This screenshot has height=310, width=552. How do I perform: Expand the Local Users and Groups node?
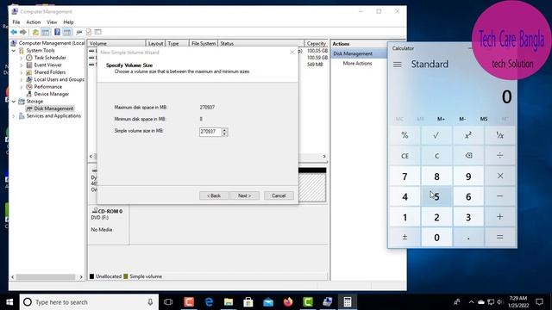[21, 80]
